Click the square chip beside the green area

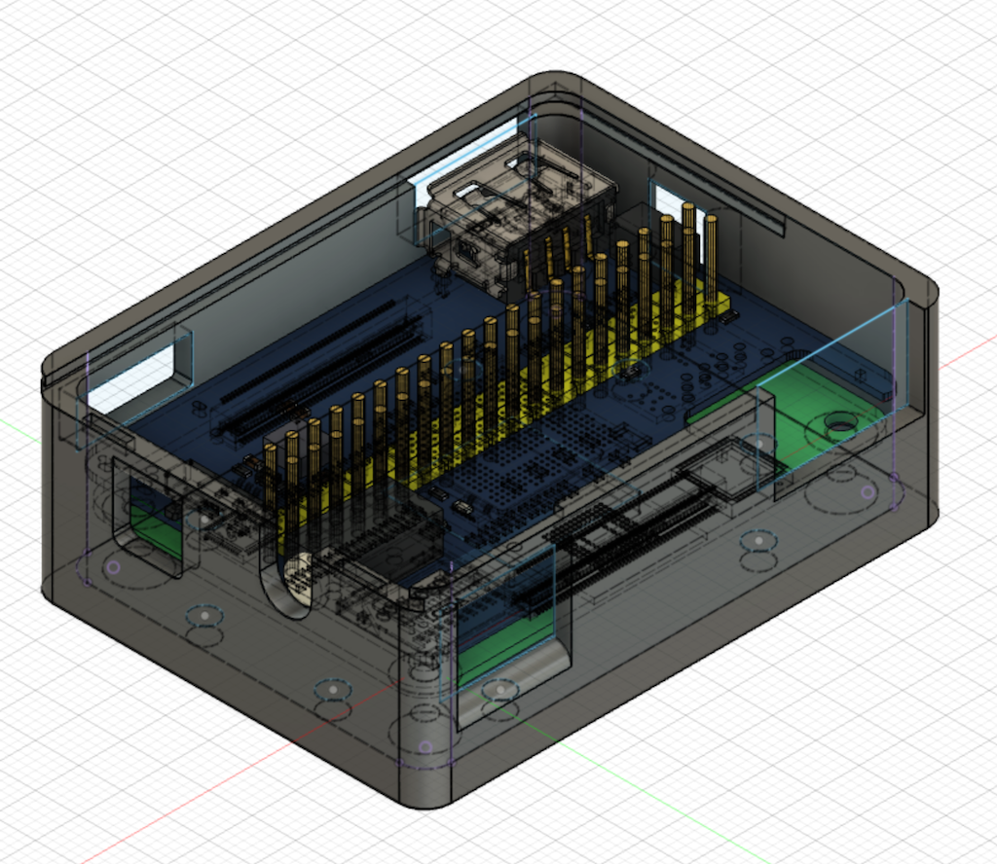click(x=731, y=471)
